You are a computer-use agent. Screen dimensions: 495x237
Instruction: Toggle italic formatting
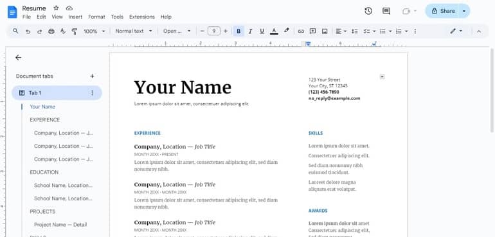point(250,31)
